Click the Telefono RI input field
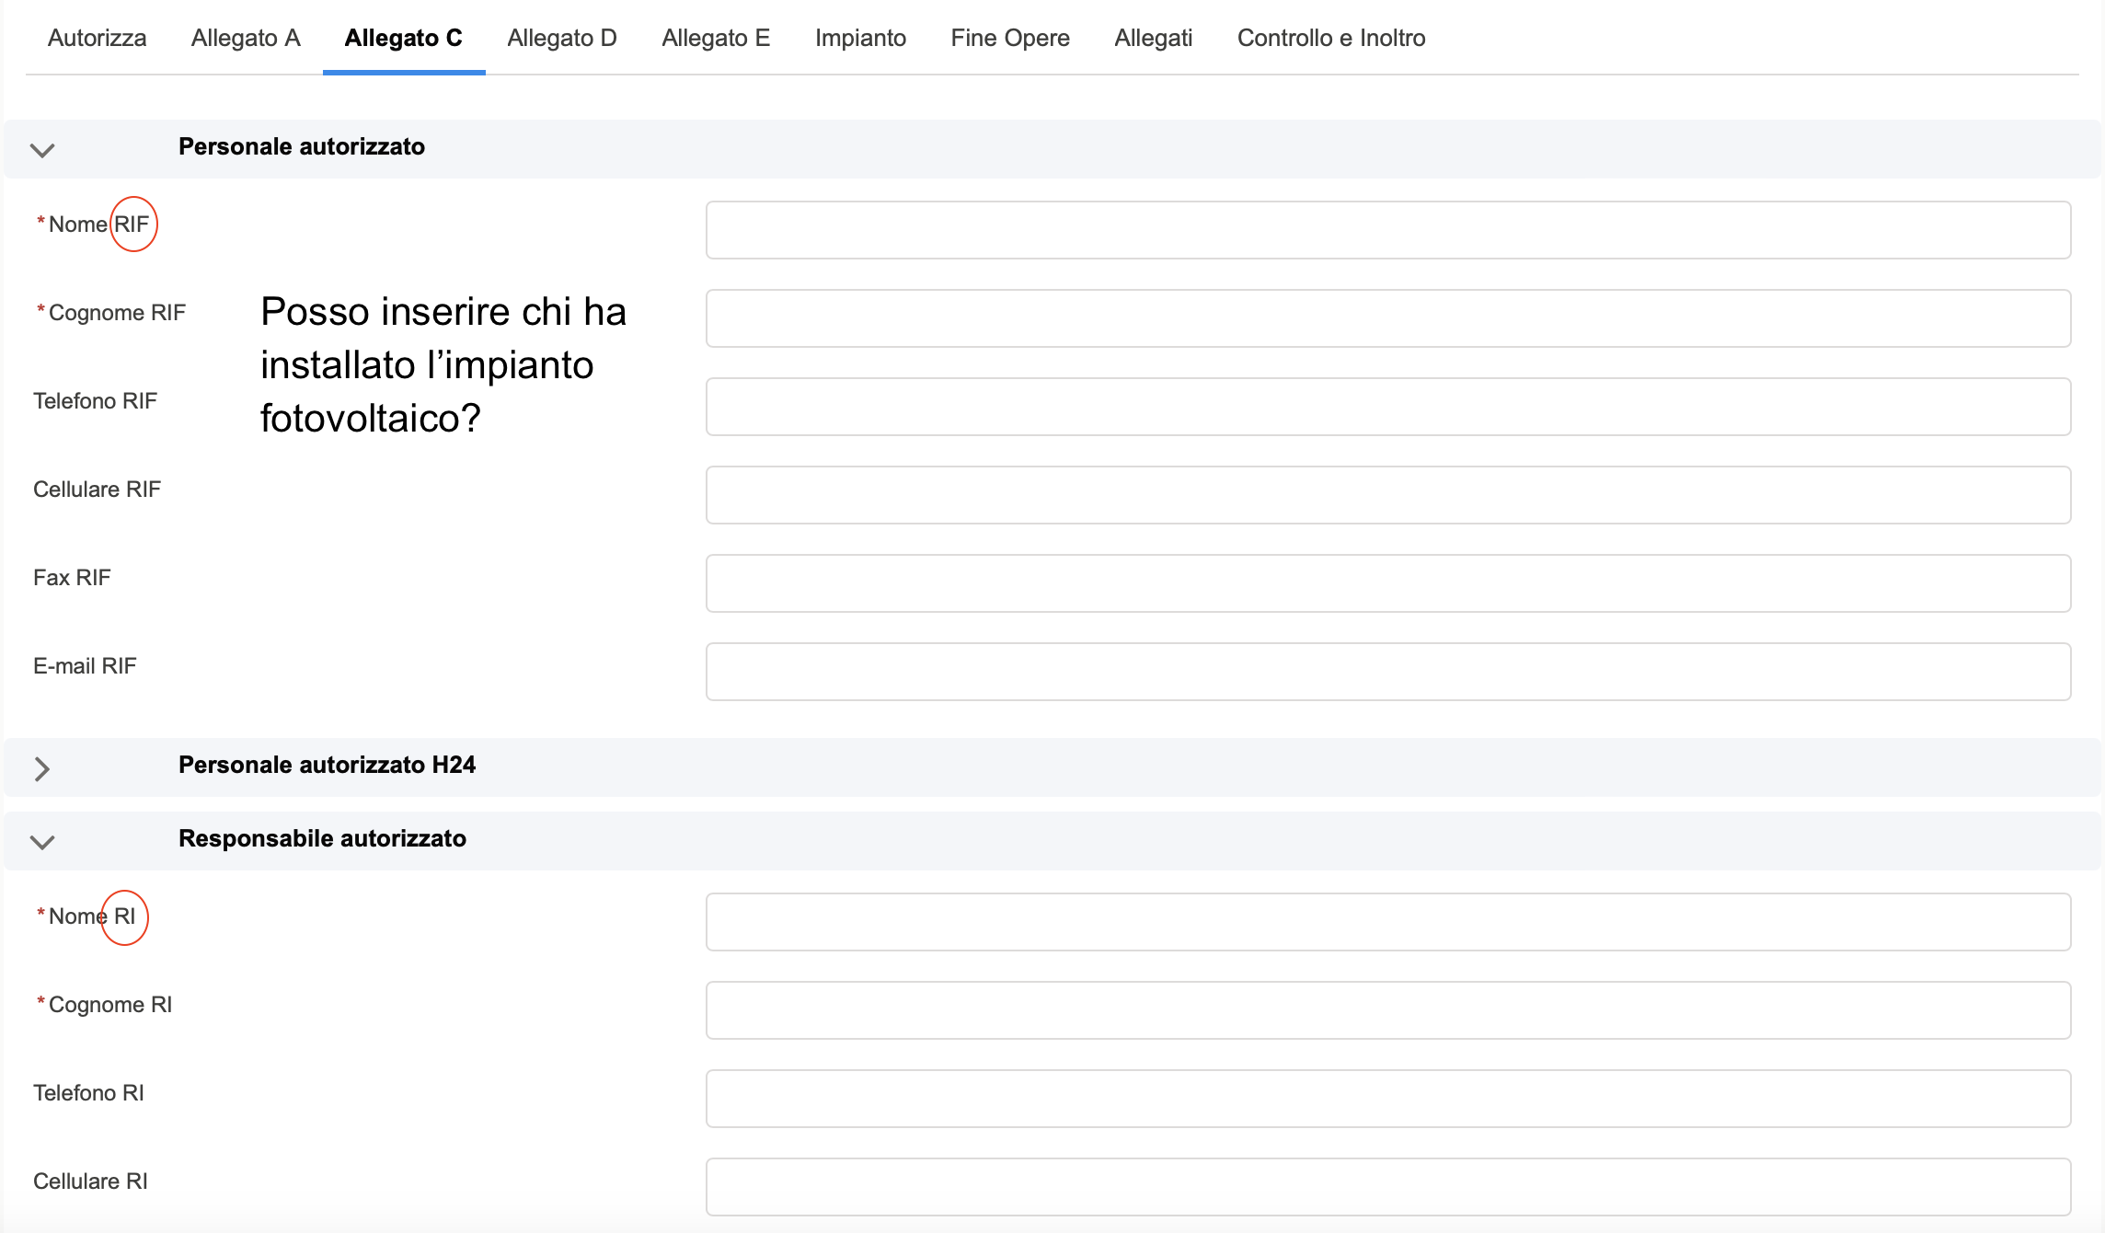 click(x=1387, y=1099)
